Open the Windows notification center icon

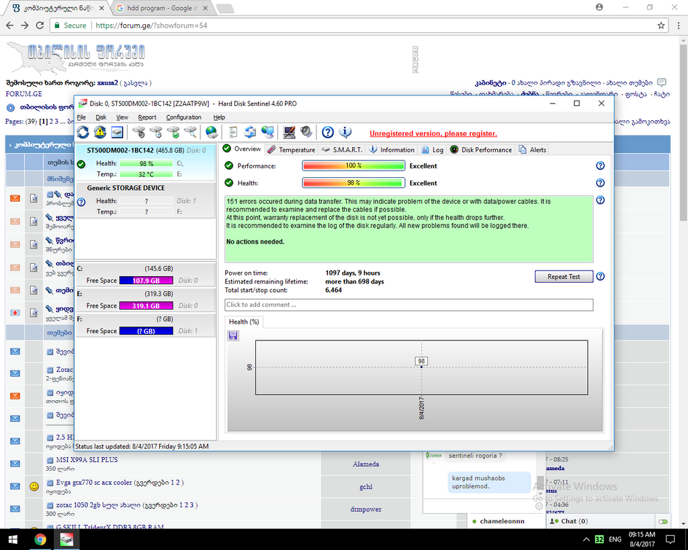670,539
